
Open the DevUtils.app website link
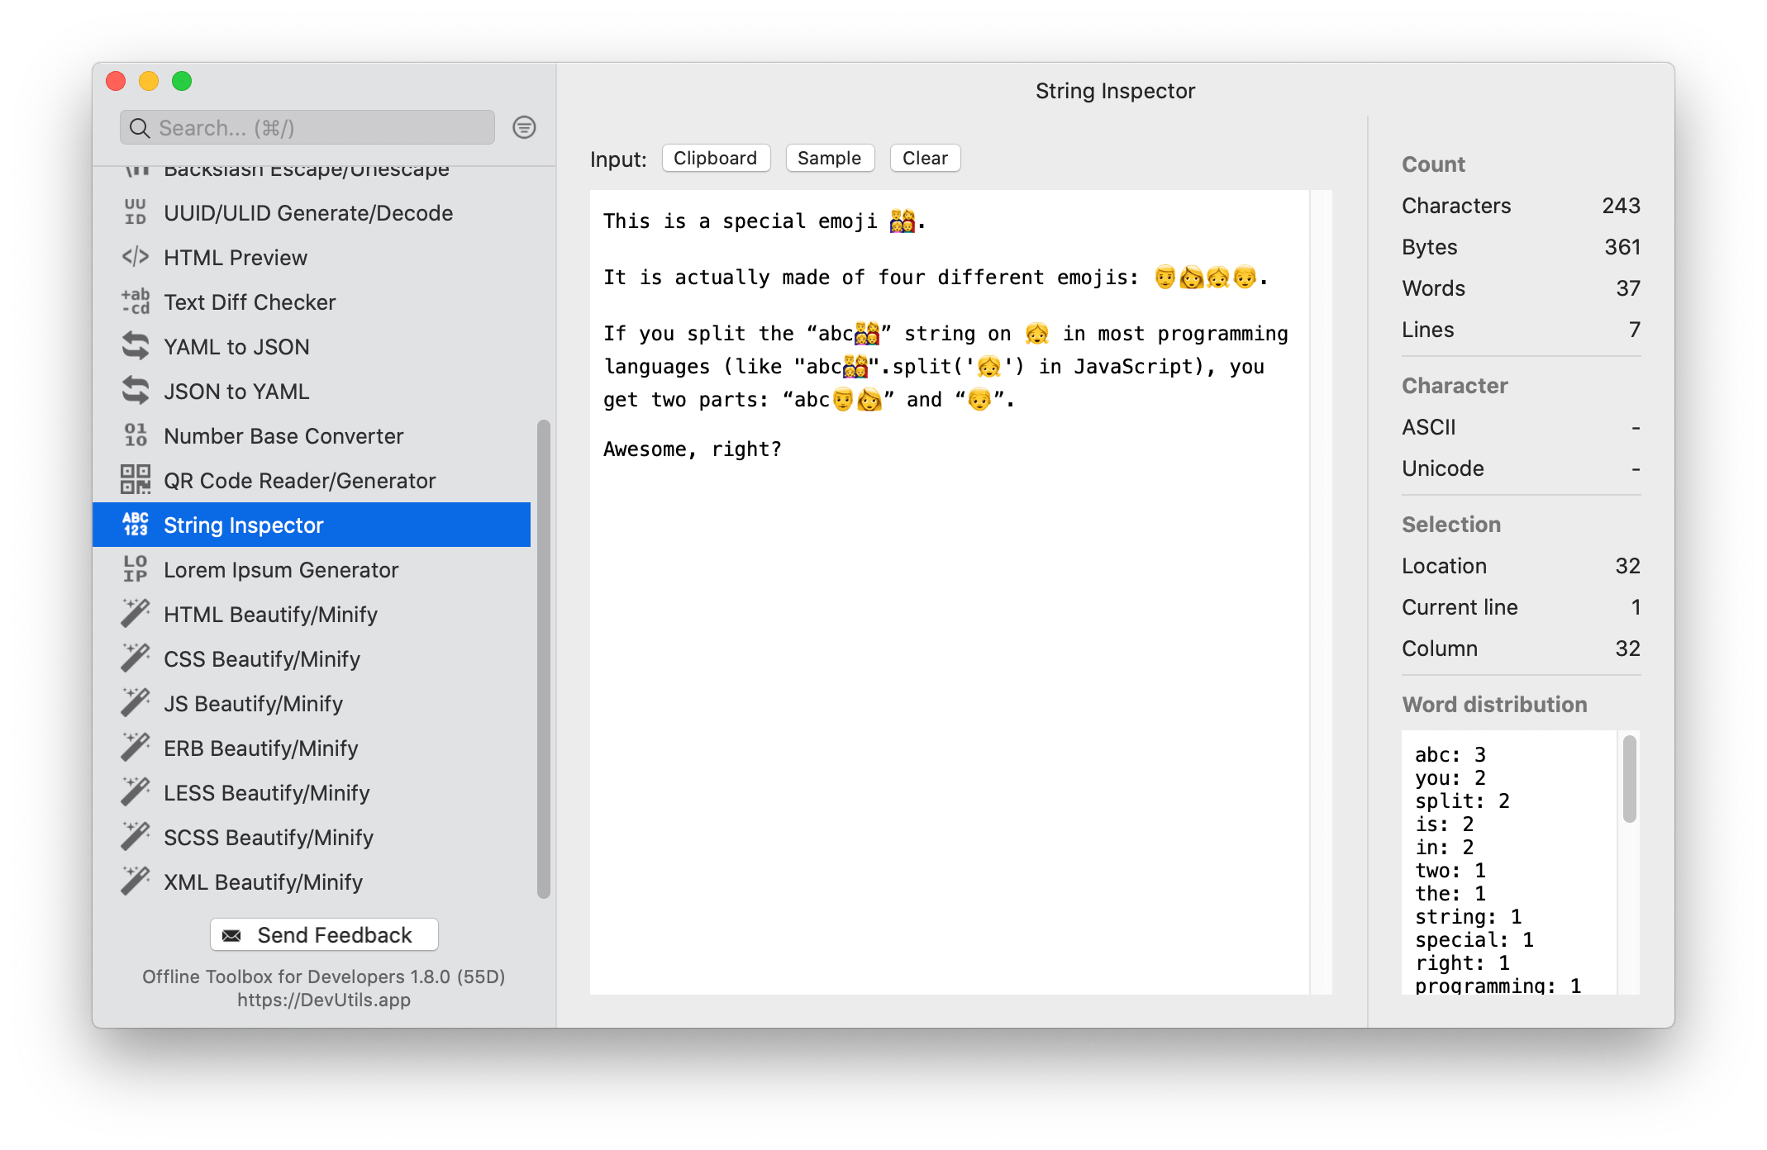pyautogui.click(x=323, y=1000)
